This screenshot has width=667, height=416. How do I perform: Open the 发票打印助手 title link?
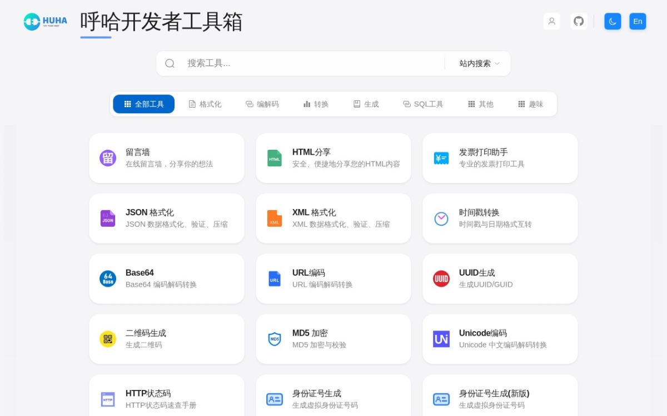pyautogui.click(x=484, y=152)
